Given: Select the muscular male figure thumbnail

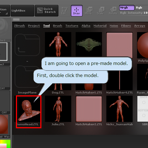Looking at the screenshot, I should [58, 44].
